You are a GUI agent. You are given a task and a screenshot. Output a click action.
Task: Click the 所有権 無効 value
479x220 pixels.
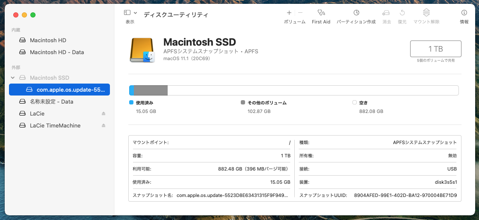pyautogui.click(x=452, y=156)
